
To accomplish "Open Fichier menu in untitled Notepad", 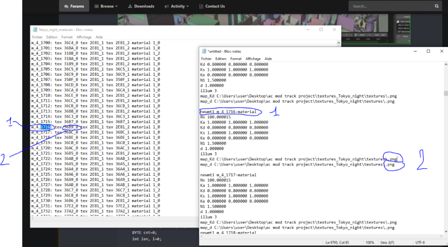I will click(x=206, y=59).
